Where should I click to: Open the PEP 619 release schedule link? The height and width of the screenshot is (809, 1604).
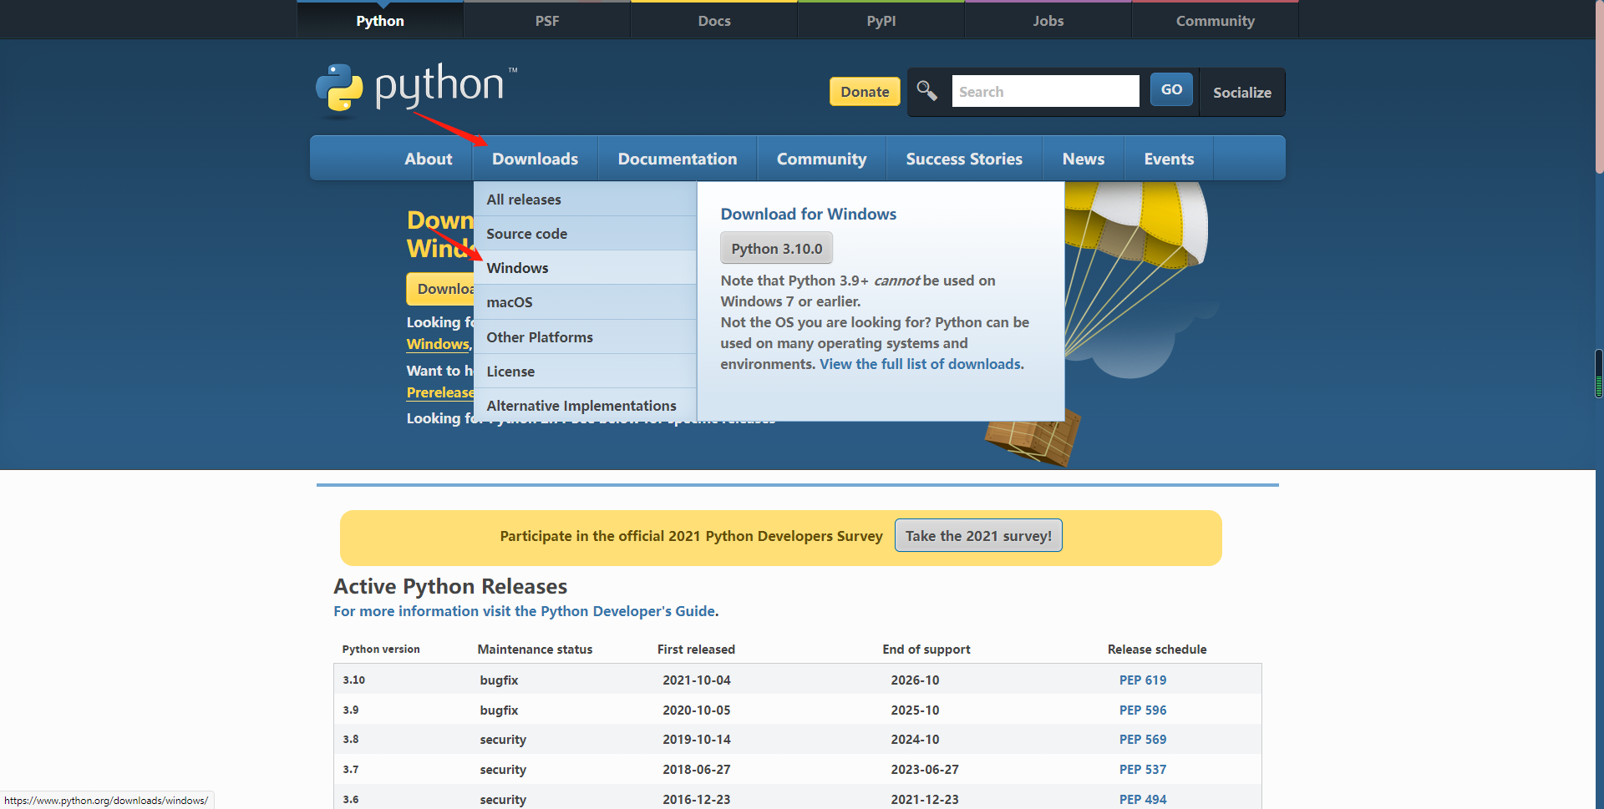tap(1143, 680)
